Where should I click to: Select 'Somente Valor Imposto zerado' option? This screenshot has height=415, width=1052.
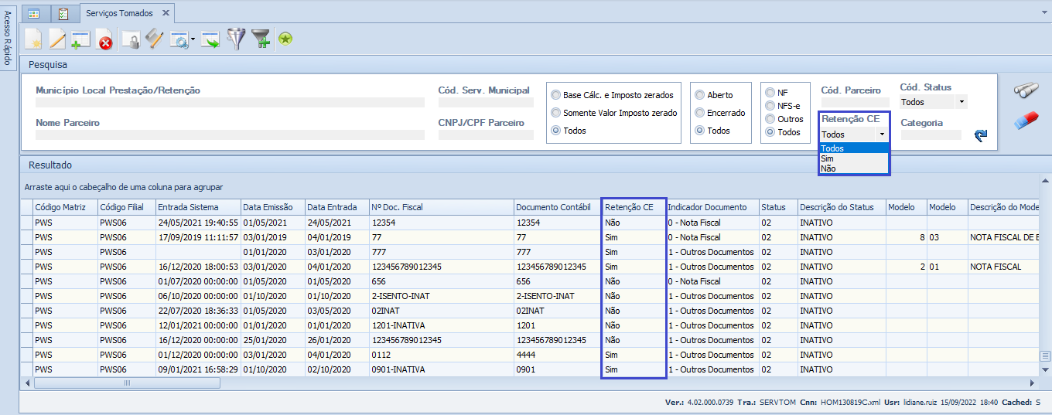coord(556,113)
